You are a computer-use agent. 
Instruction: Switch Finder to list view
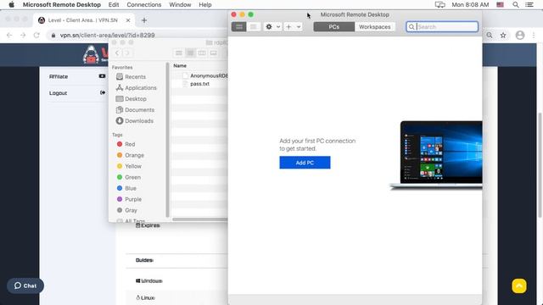[x=190, y=53]
